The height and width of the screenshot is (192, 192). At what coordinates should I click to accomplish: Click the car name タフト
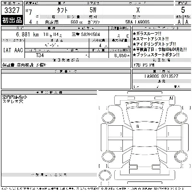pyautogui.click(x=62, y=11)
